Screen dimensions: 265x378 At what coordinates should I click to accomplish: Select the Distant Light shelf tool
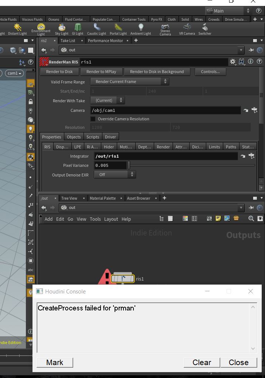coord(17,30)
